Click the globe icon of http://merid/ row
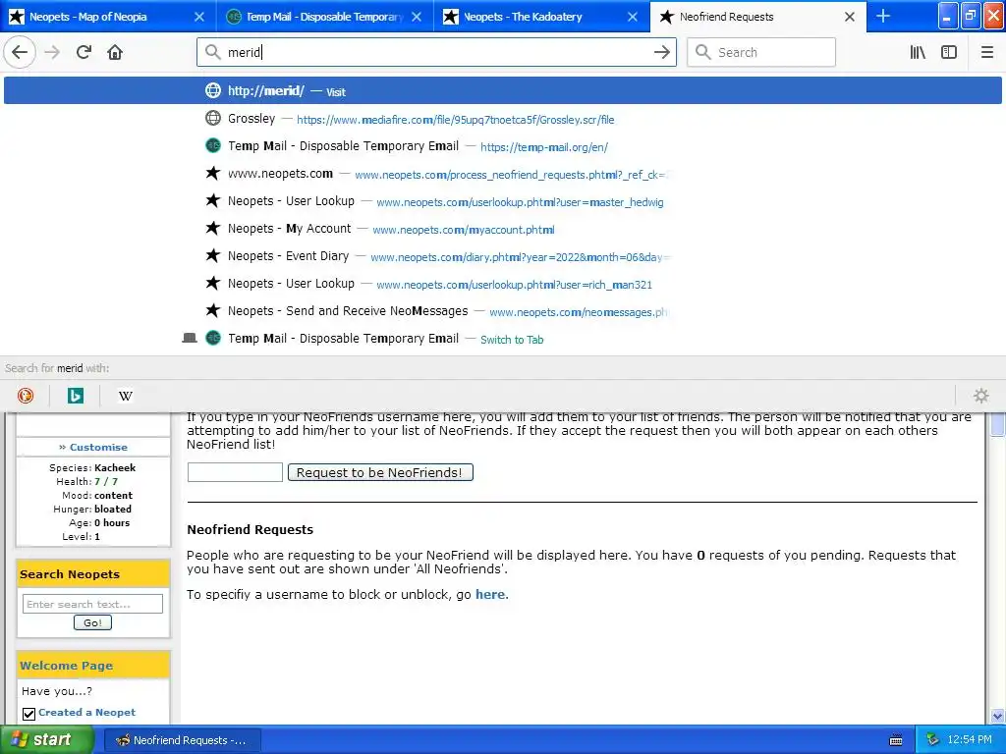Viewport: 1006px width, 754px height. click(x=213, y=90)
